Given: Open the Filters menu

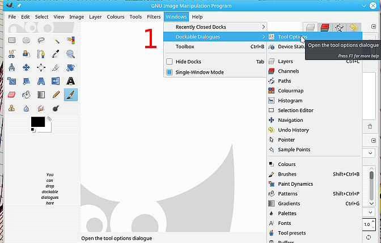Looking at the screenshot, I should (x=154, y=17).
